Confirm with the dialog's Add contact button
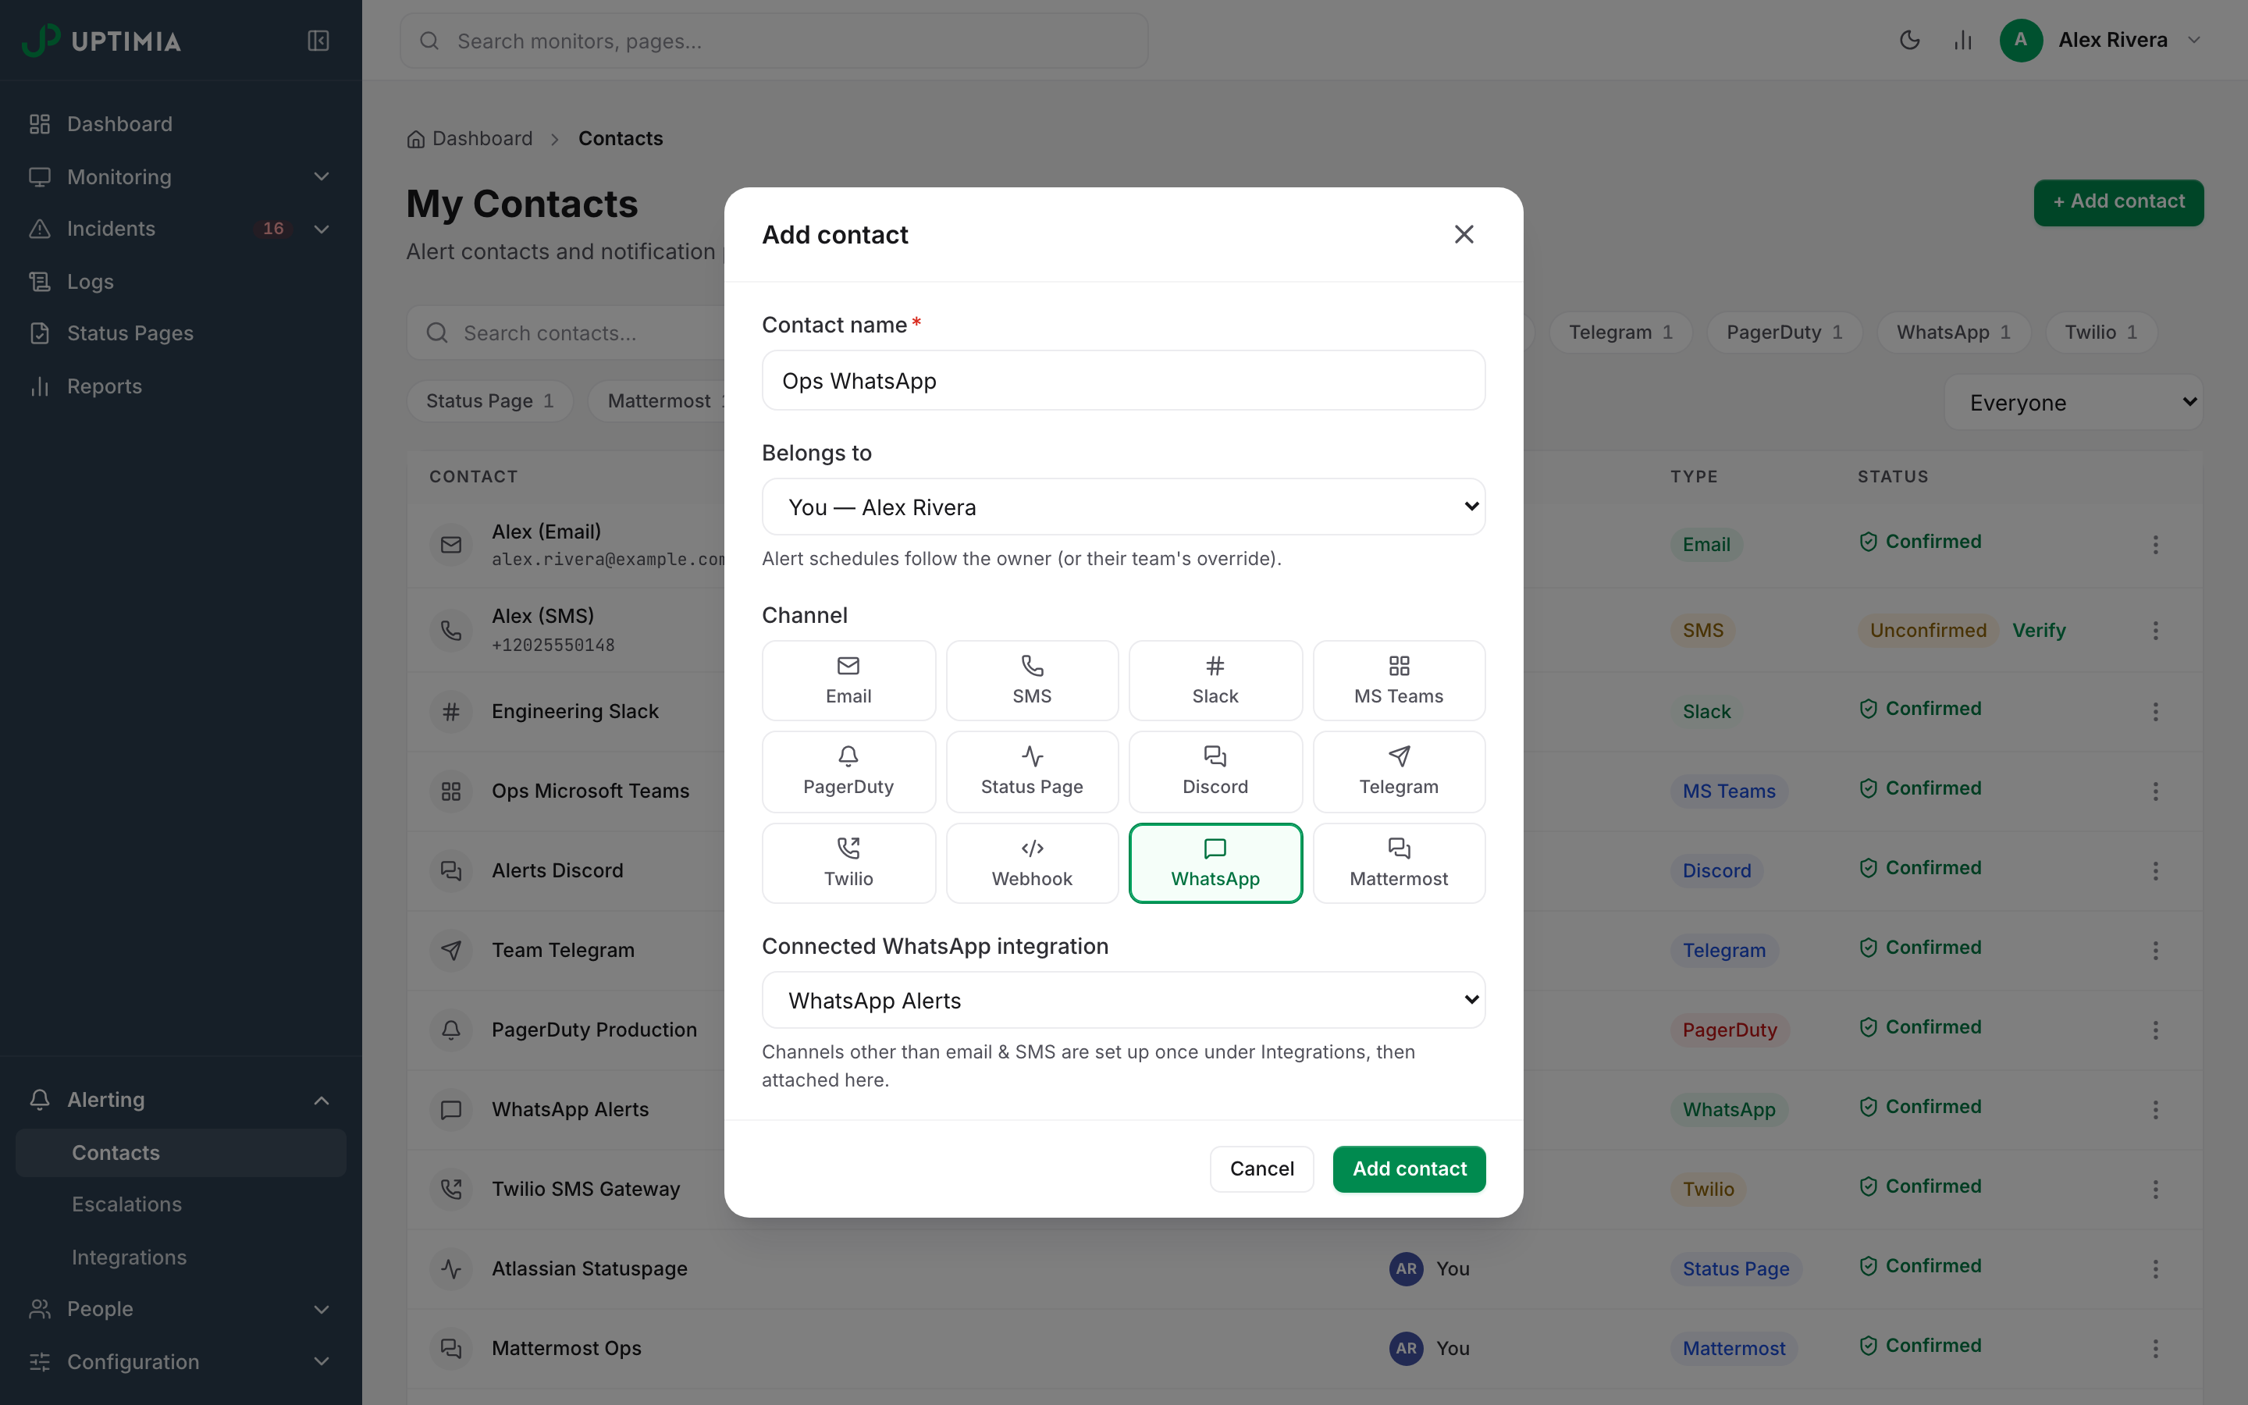The height and width of the screenshot is (1405, 2248). 1409,1168
